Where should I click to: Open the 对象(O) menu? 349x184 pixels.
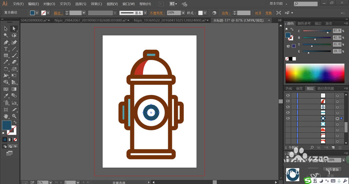pyautogui.click(x=49, y=4)
